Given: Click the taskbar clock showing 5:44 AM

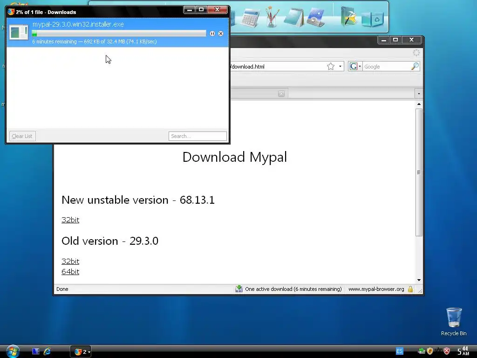Looking at the screenshot, I should pyautogui.click(x=463, y=351).
